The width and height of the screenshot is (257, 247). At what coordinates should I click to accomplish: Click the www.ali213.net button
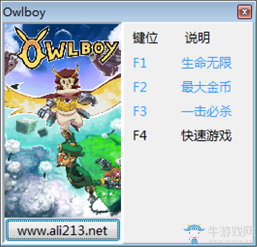tap(63, 230)
